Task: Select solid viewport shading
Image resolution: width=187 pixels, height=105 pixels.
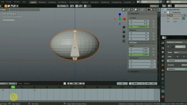Action: pos(149,10)
